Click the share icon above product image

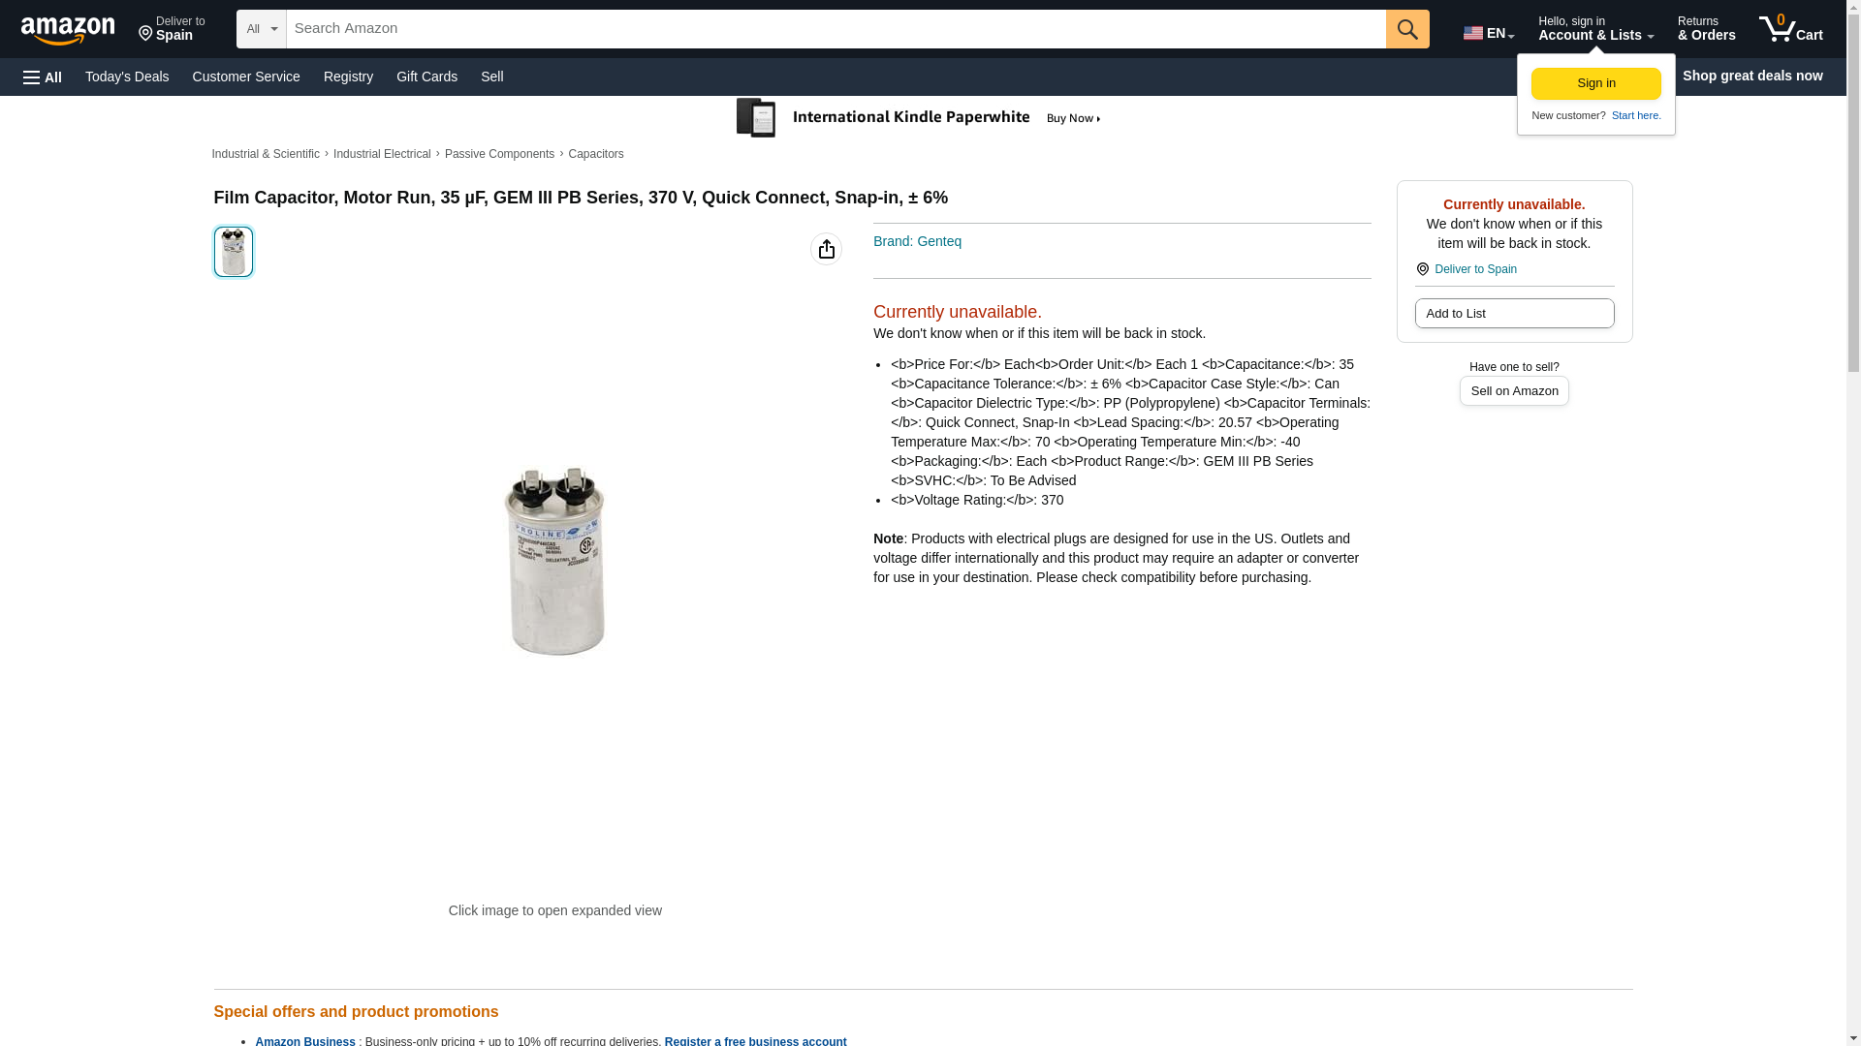click(x=827, y=249)
